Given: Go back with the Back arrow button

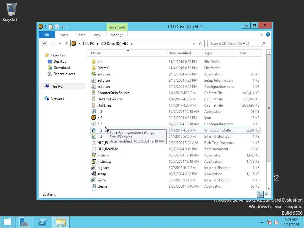Looking at the screenshot, I should 45,44.
